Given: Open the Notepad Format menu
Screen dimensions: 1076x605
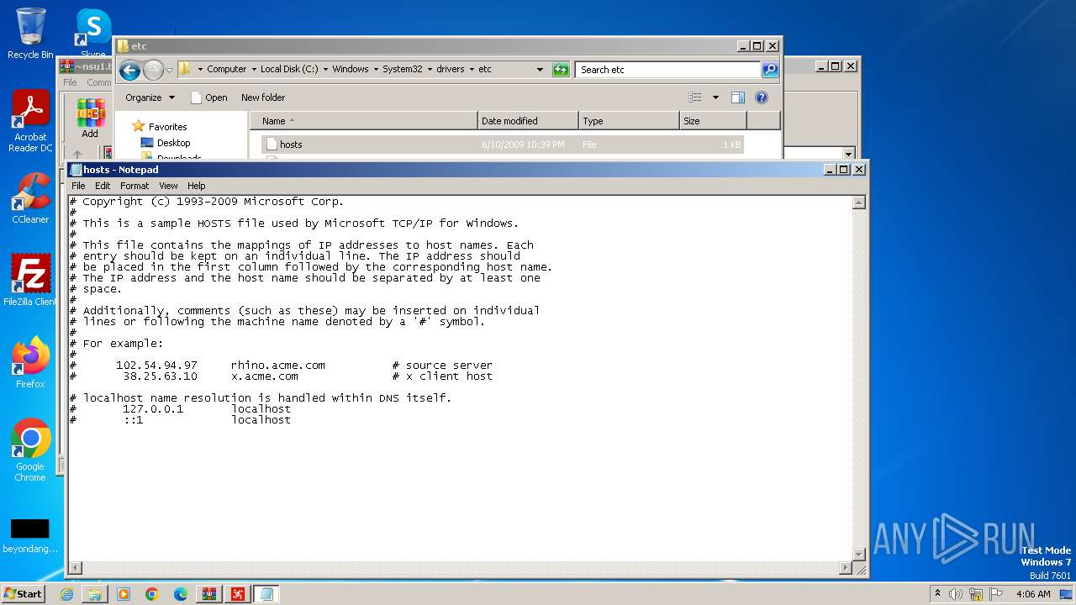Looking at the screenshot, I should (134, 186).
